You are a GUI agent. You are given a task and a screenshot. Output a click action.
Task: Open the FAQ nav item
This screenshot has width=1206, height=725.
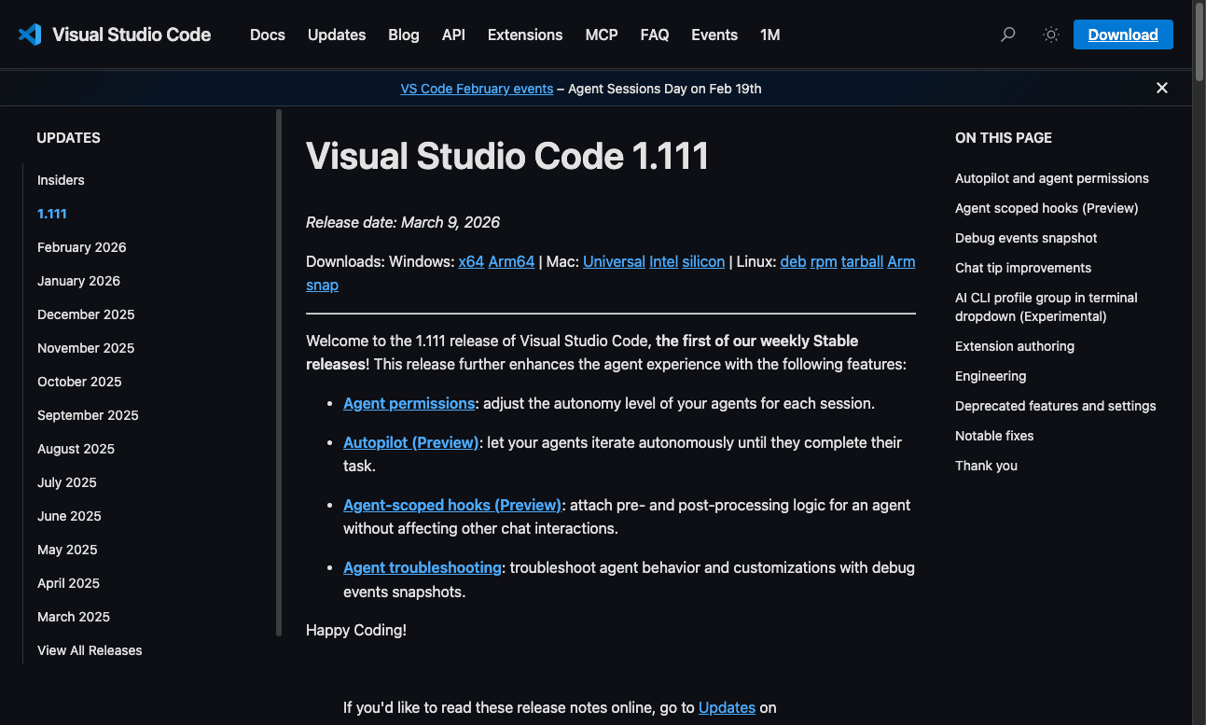(655, 35)
